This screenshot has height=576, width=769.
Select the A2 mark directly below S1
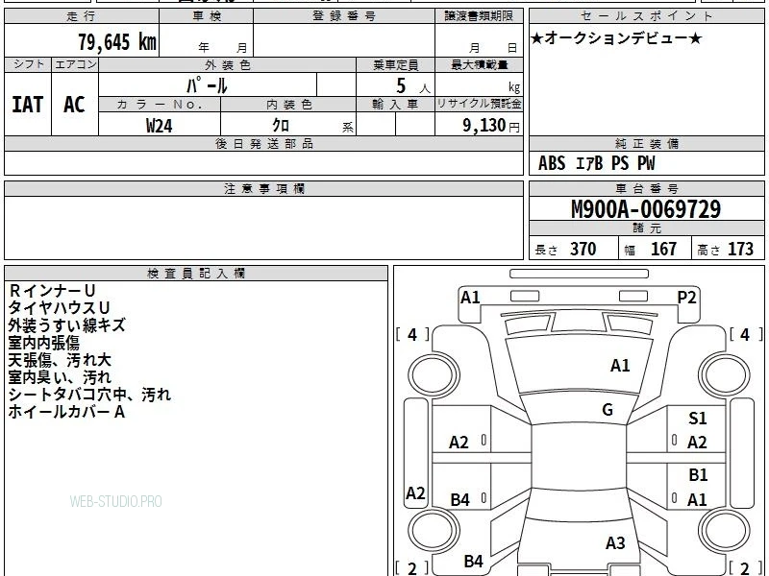coord(697,443)
